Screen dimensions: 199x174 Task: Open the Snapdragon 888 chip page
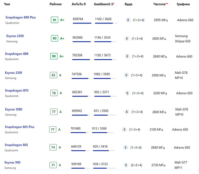[17, 54]
